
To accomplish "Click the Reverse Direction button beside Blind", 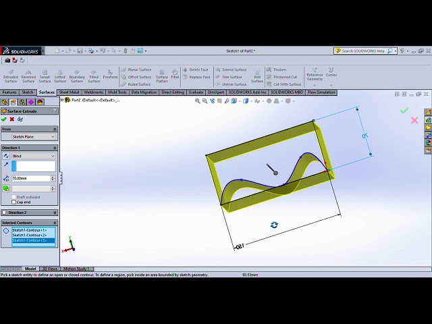I will pos(6,156).
